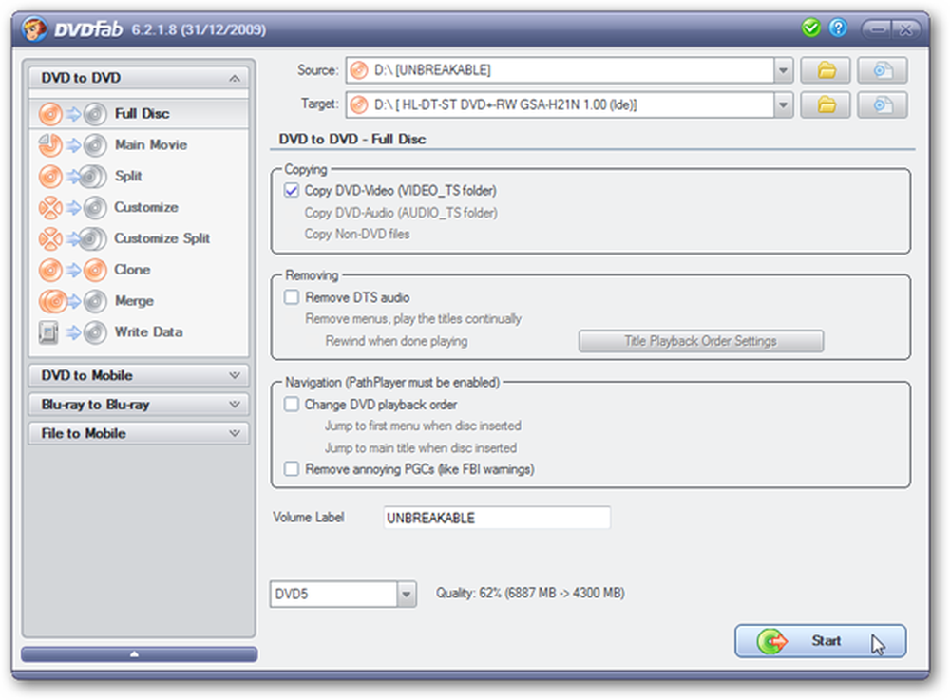Browse for Target folder with folder icon
Image resolution: width=950 pixels, height=700 pixels.
coord(826,104)
